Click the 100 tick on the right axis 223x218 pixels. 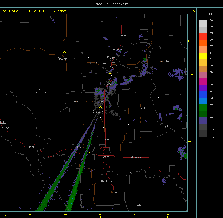tap(190, 41)
